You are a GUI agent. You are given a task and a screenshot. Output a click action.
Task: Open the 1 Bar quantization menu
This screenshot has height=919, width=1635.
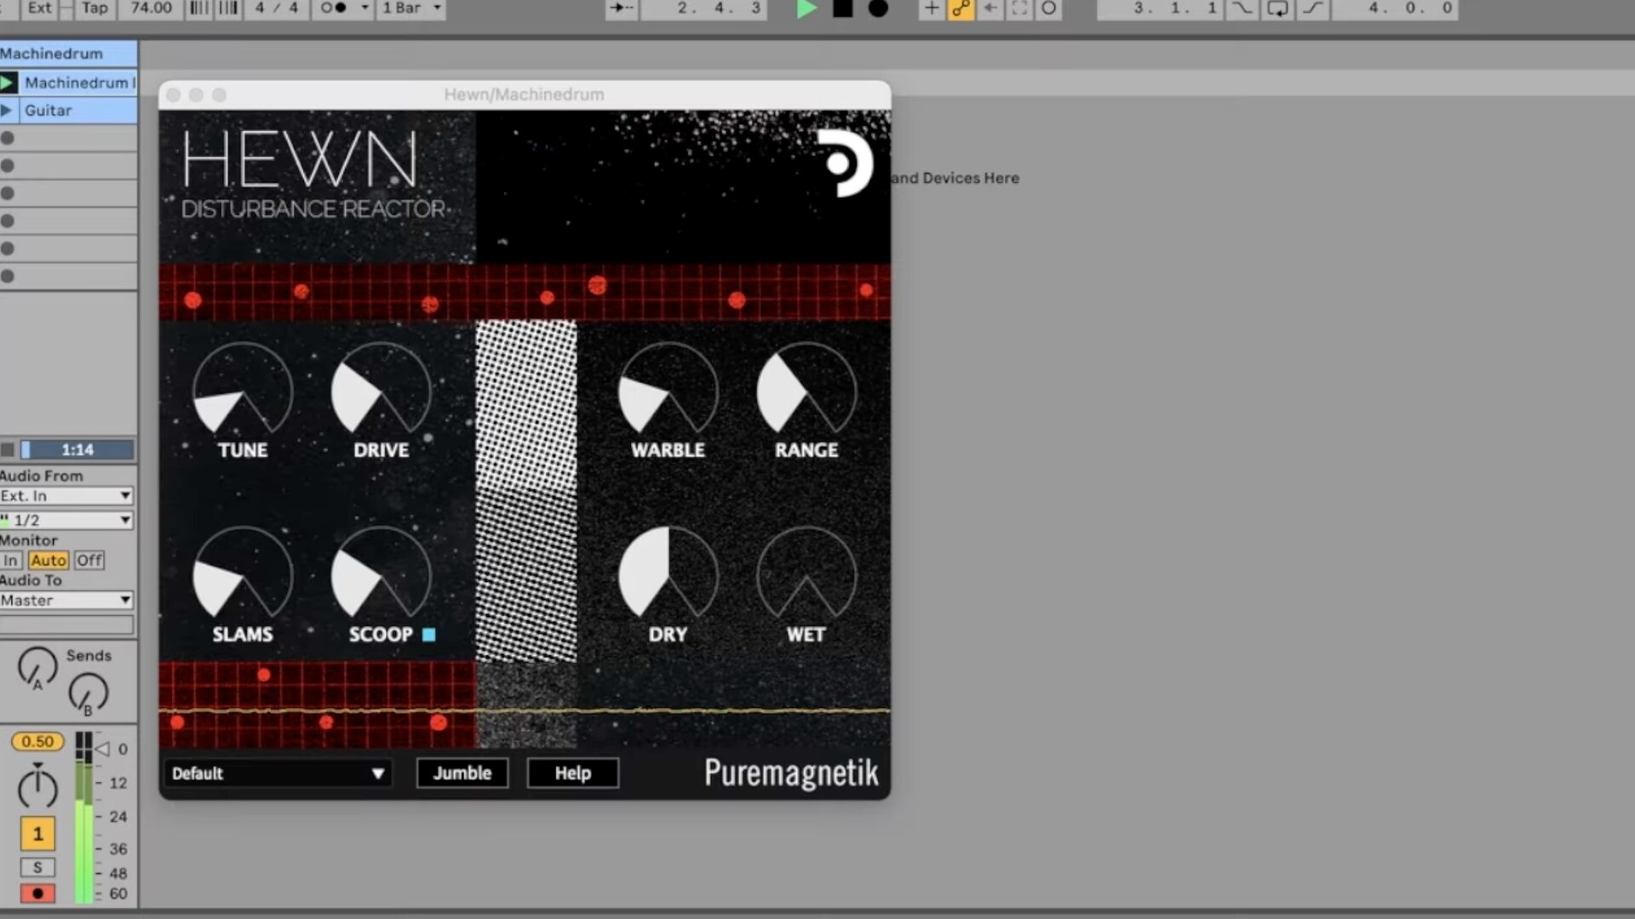pyautogui.click(x=411, y=8)
